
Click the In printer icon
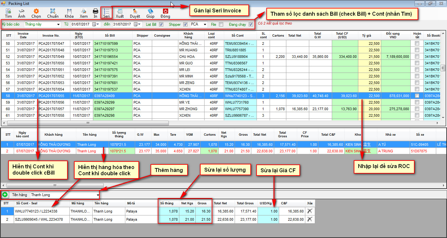(95, 13)
